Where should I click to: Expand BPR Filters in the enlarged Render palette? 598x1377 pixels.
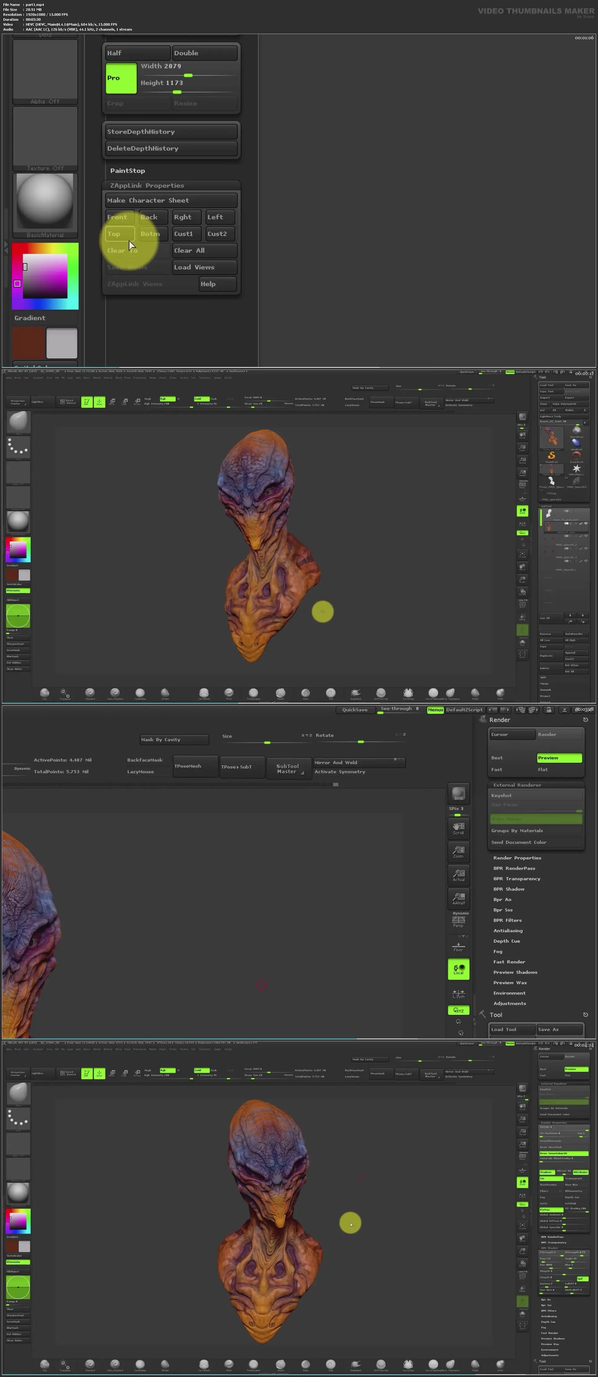(508, 920)
